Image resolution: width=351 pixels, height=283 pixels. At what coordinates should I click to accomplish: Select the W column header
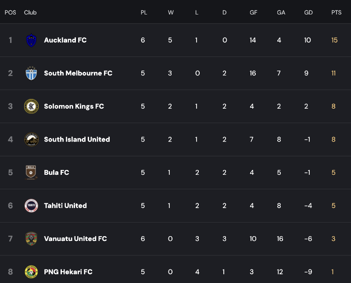pyautogui.click(x=171, y=12)
